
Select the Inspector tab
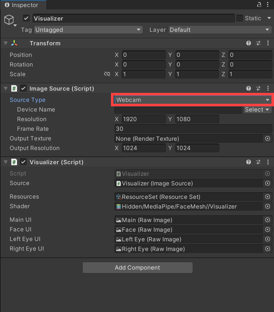(x=23, y=5)
